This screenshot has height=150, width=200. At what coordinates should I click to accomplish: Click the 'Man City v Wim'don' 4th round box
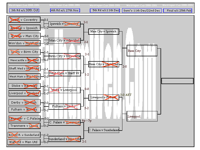point(65,41)
